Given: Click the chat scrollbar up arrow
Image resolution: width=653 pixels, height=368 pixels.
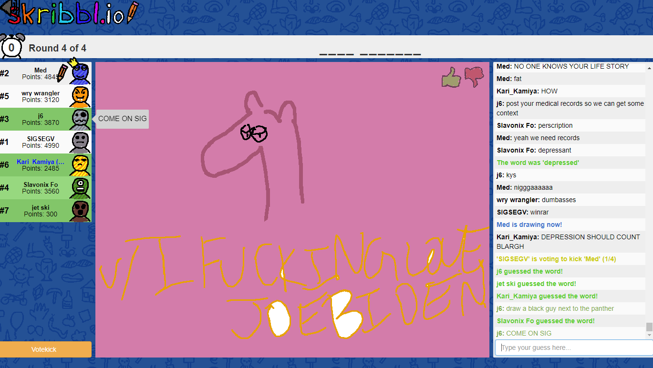Looking at the screenshot, I should [649, 68].
